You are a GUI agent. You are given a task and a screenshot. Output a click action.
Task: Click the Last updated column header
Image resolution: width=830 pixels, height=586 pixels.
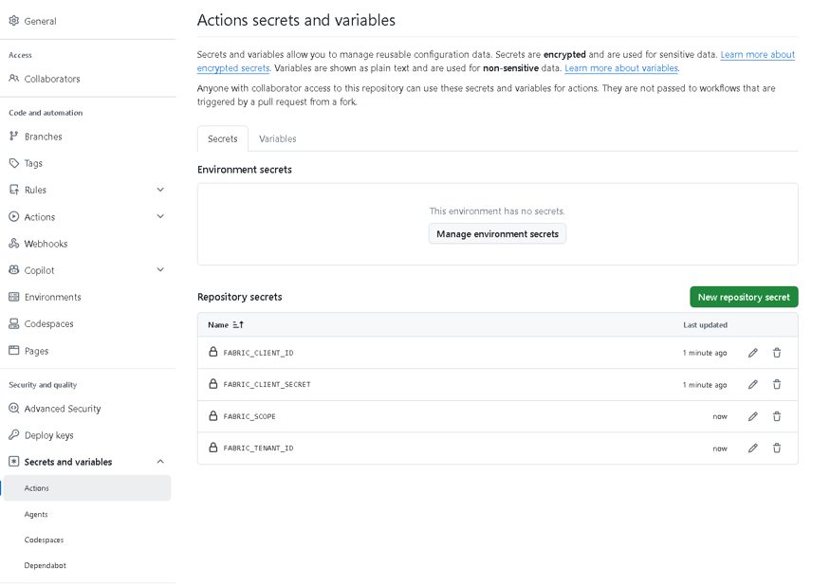click(x=705, y=325)
